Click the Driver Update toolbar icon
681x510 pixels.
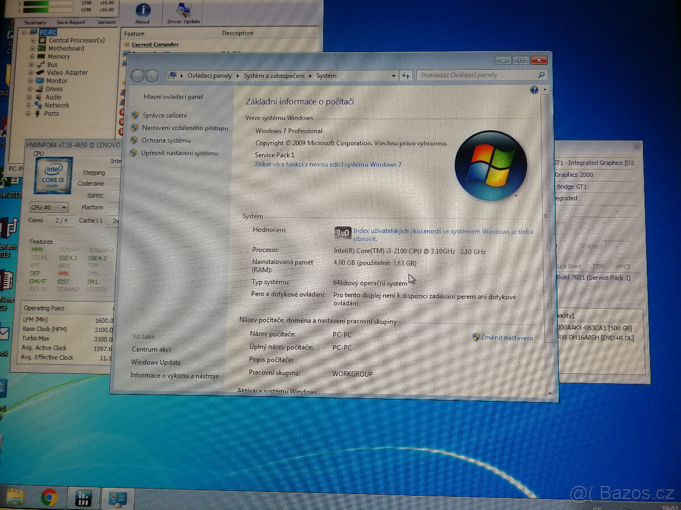183,13
